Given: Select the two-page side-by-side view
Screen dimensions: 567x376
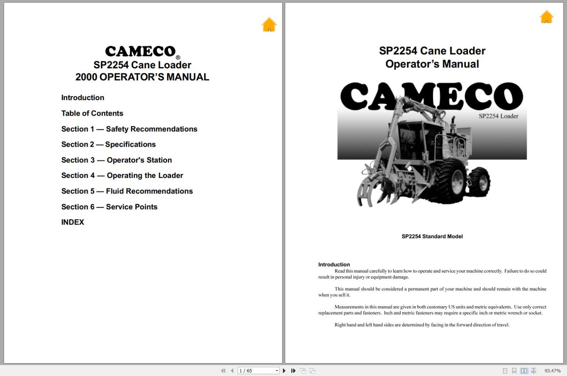Looking at the screenshot, I should [525, 370].
